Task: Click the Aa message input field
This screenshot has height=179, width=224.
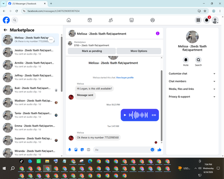Action: 122,149
